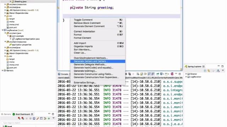Click the red circular icon in Console toolbar
The height and width of the screenshot is (127, 227).
click(172, 74)
